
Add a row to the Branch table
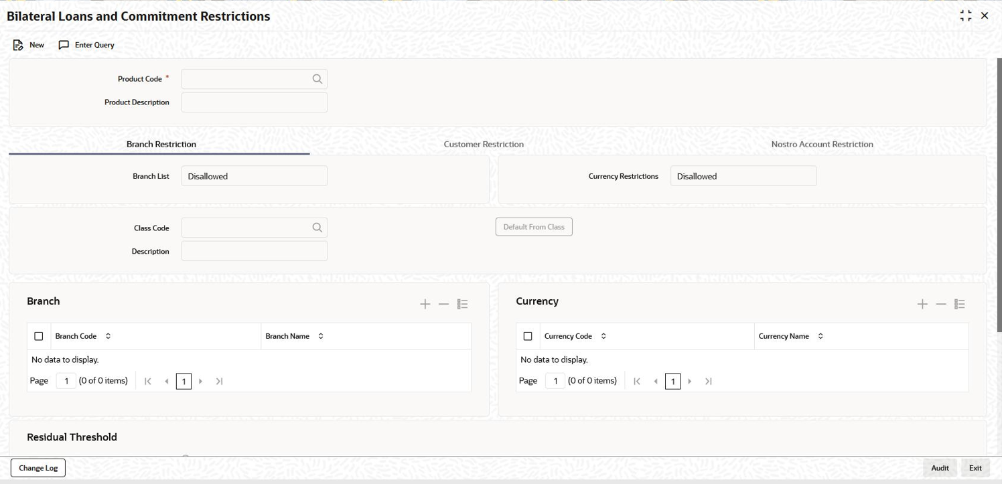click(425, 304)
